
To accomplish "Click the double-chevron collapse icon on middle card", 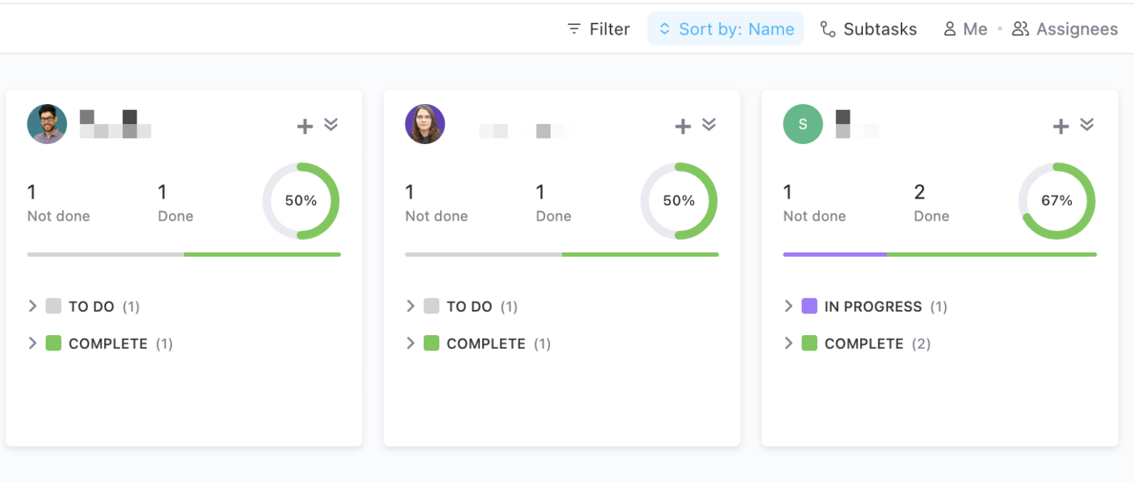I will [x=709, y=124].
